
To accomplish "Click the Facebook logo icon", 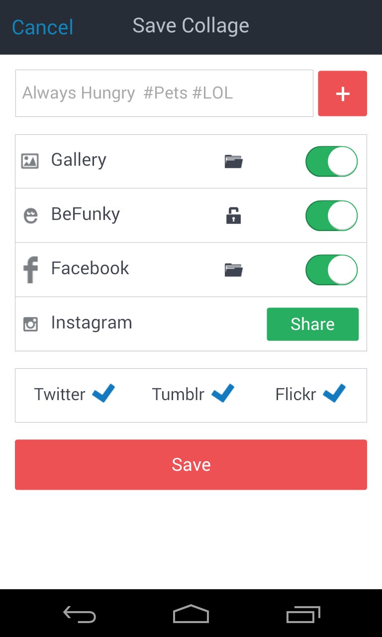I will coord(31,270).
